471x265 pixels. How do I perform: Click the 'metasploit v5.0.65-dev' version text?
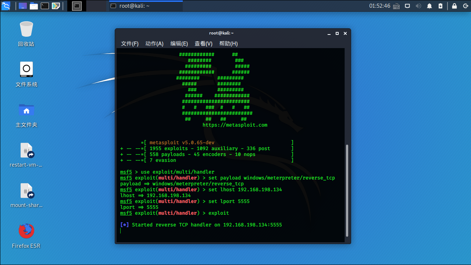coord(182,143)
